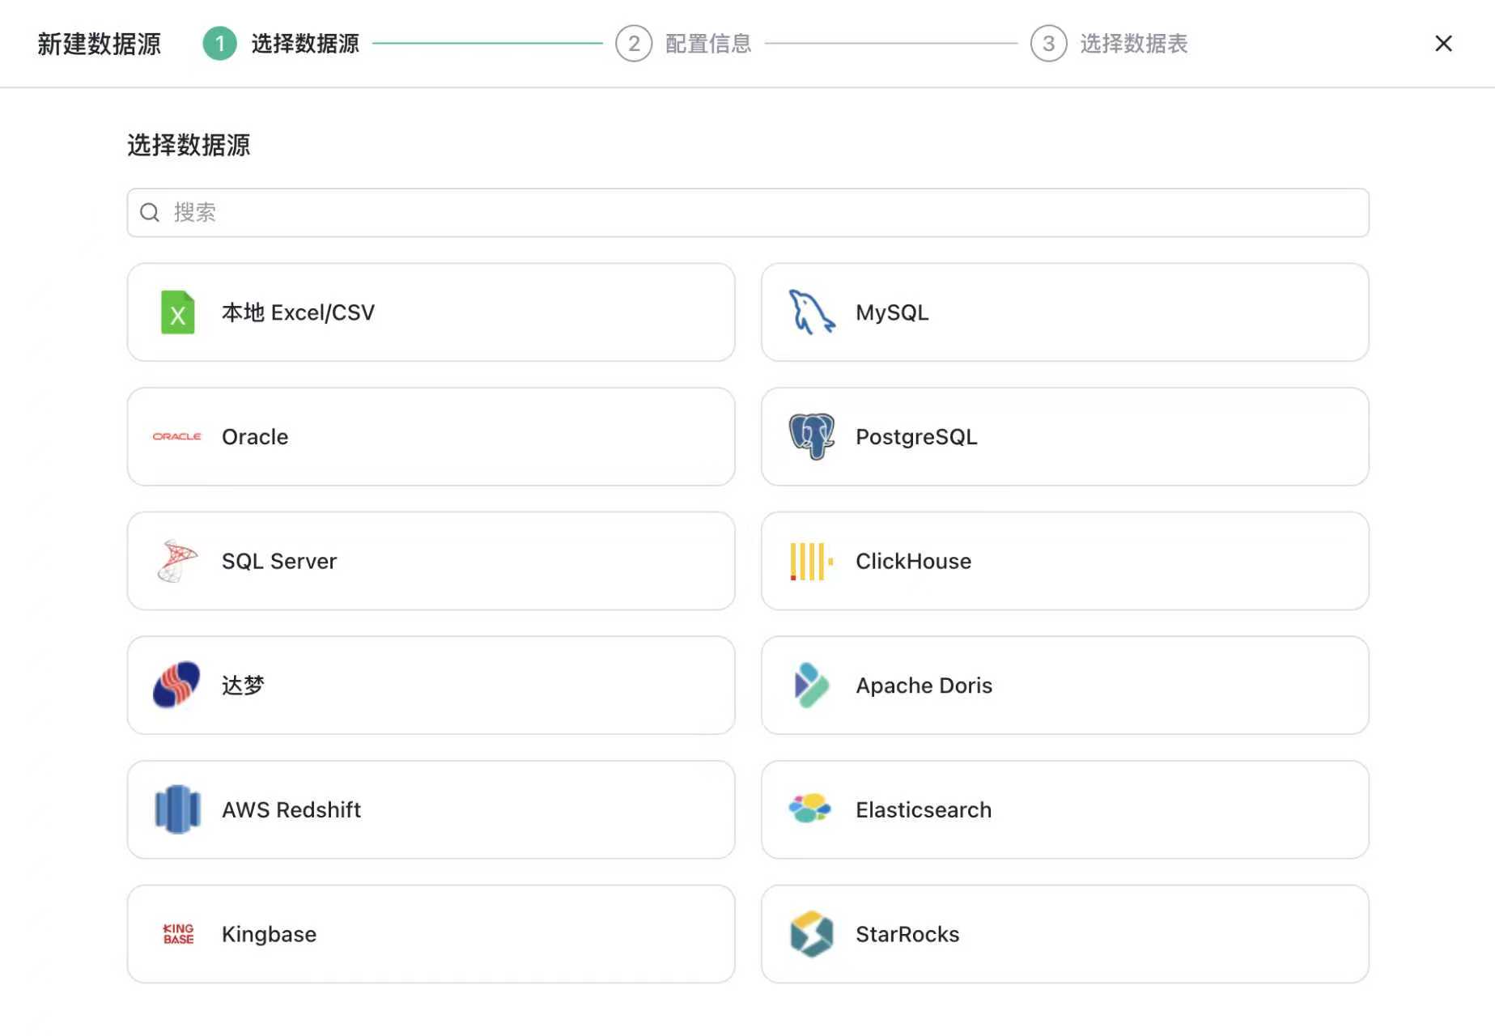
Task: Click the search input field
Action: tap(746, 212)
